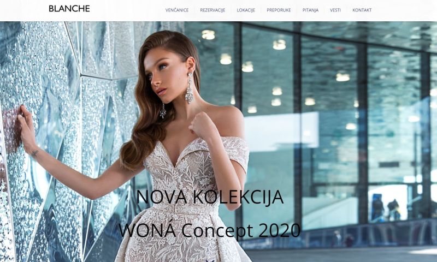This screenshot has height=262, width=437.
Task: Open the VENČANICE menu item
Action: coord(177,10)
